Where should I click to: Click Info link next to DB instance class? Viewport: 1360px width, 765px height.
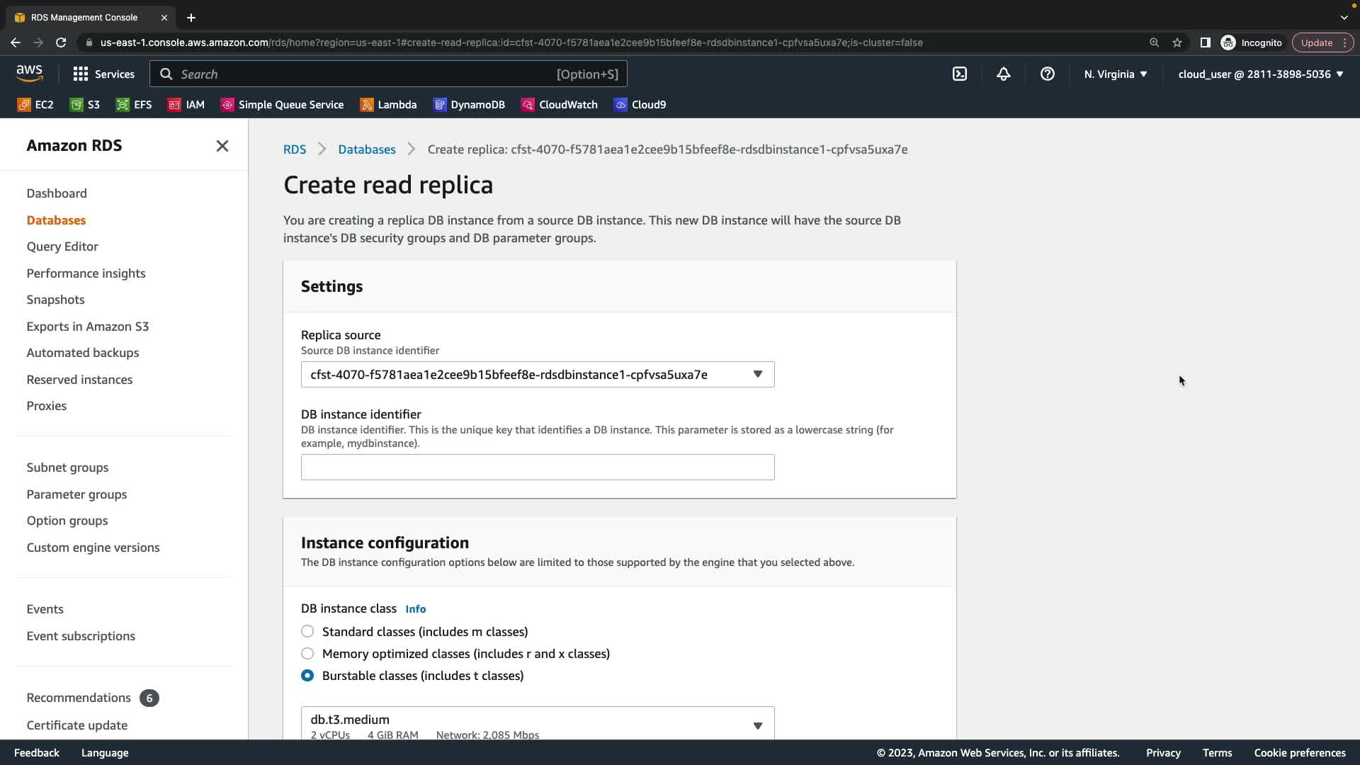415,609
